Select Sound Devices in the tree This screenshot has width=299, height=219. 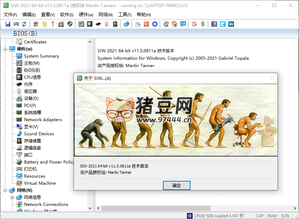39,134
